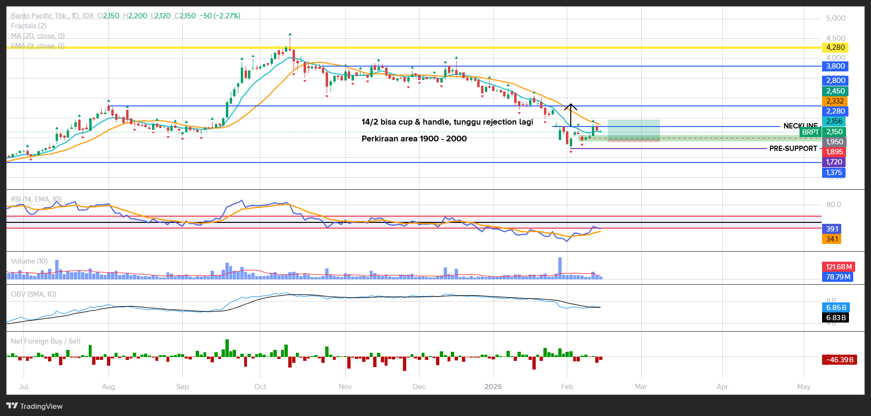
Task: Select the Fractals (2) indicator legend
Action: coord(29,26)
